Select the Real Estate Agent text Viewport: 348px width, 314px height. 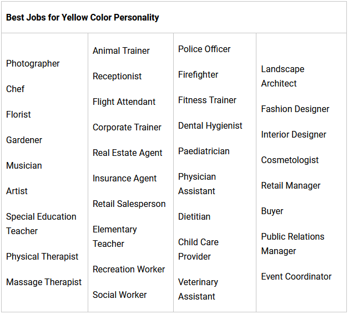coord(128,153)
